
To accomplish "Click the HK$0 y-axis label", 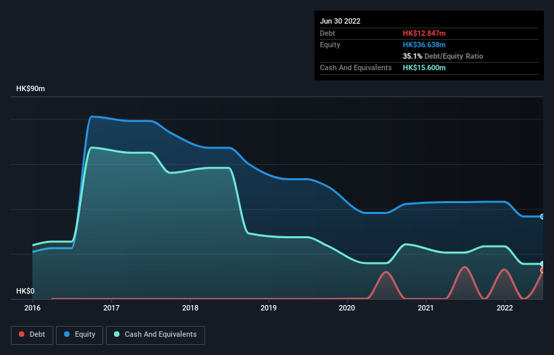I will [x=26, y=291].
